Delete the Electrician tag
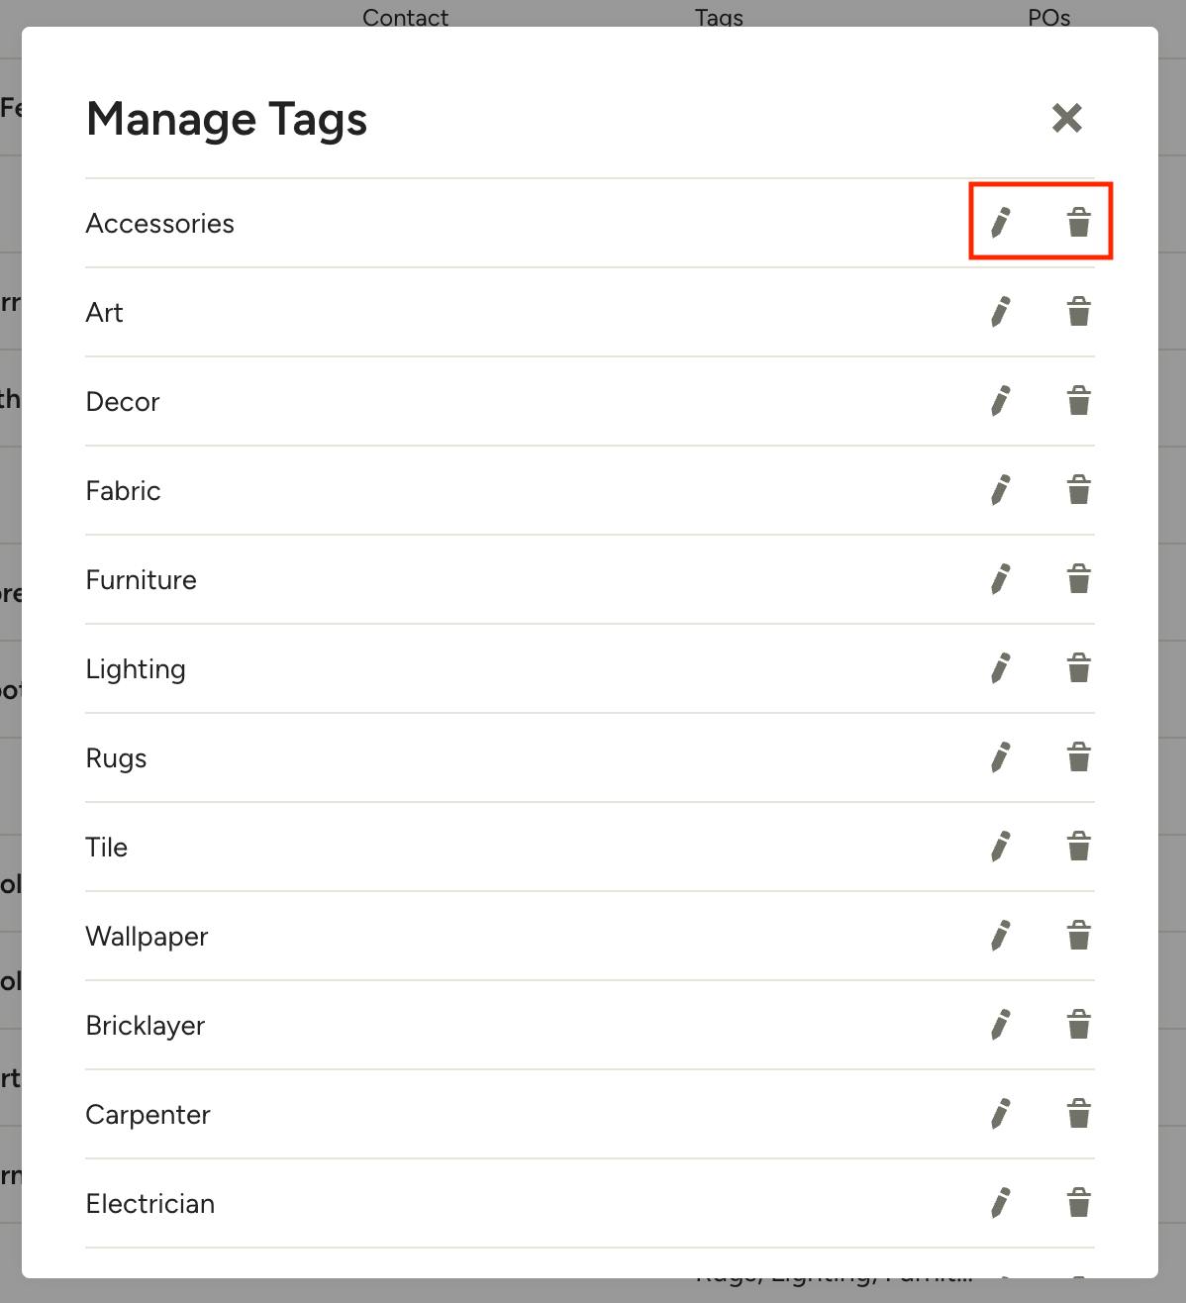 (1079, 1203)
